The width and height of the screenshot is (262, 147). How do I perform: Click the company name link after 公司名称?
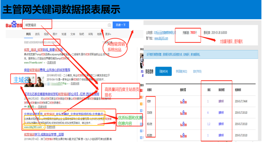coord(165,33)
